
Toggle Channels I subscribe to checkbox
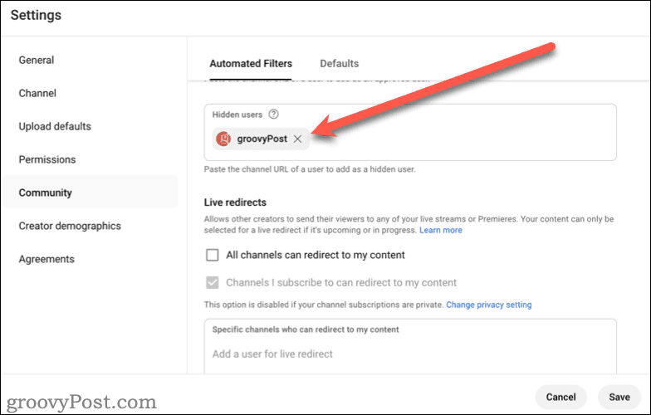(x=213, y=282)
